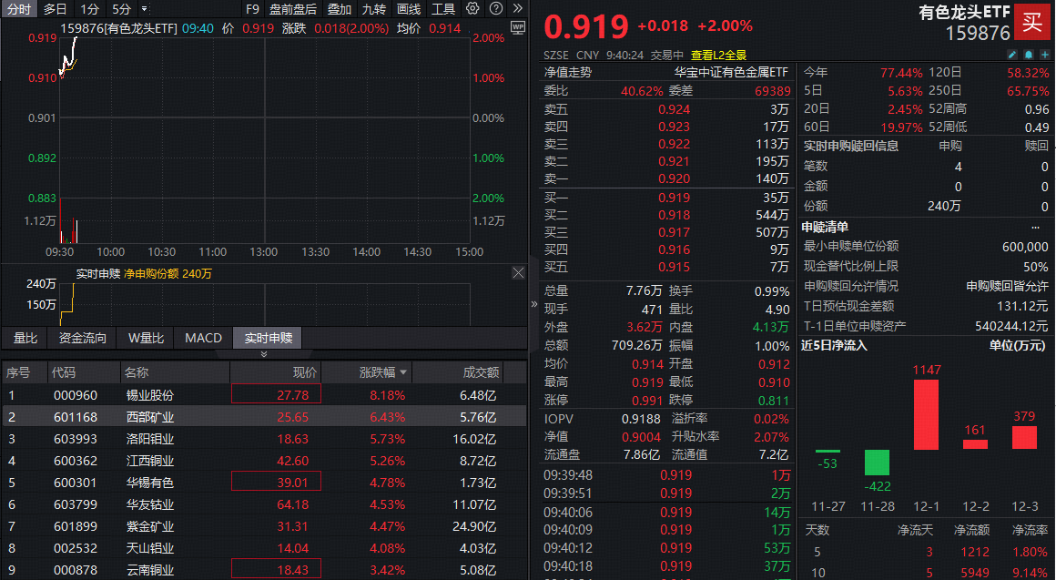Click the 12-1 net inflow bar
The height and width of the screenshot is (580, 1056).
pos(926,414)
